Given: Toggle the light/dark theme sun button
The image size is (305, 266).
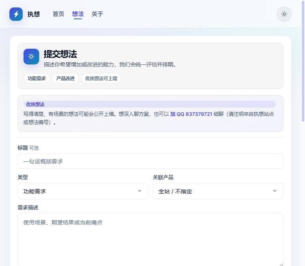Looking at the screenshot, I should [284, 14].
